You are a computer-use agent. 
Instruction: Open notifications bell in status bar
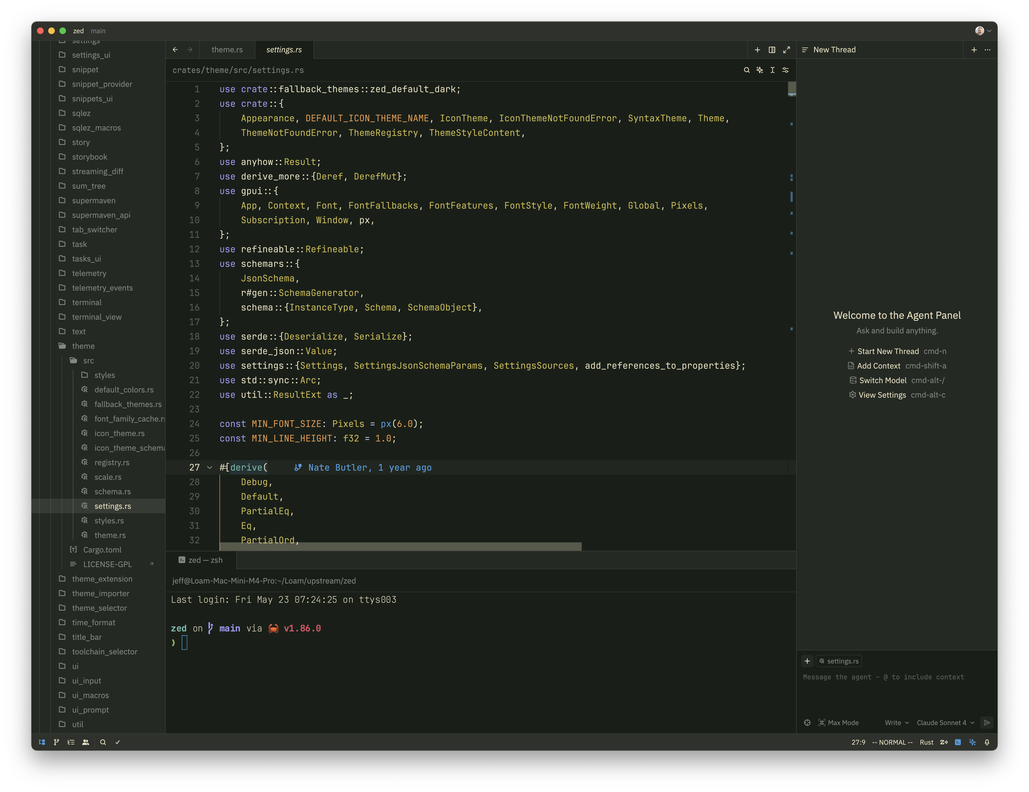[987, 742]
